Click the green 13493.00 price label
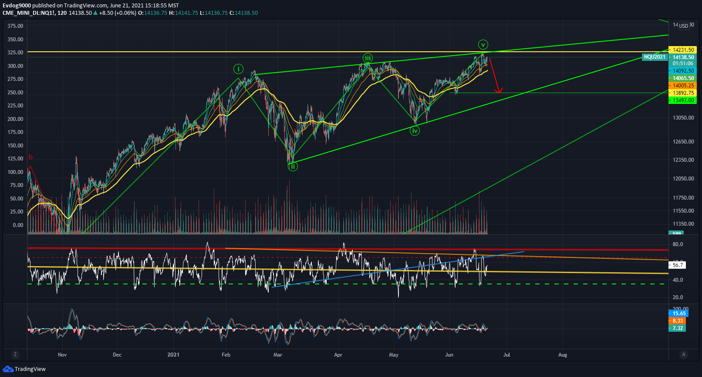This screenshot has width=702, height=377. 682,100
